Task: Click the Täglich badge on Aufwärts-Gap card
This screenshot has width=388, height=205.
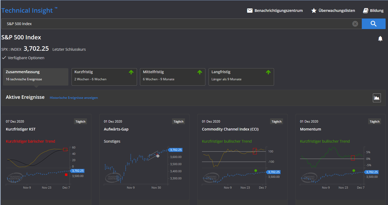Action: [x=178, y=122]
